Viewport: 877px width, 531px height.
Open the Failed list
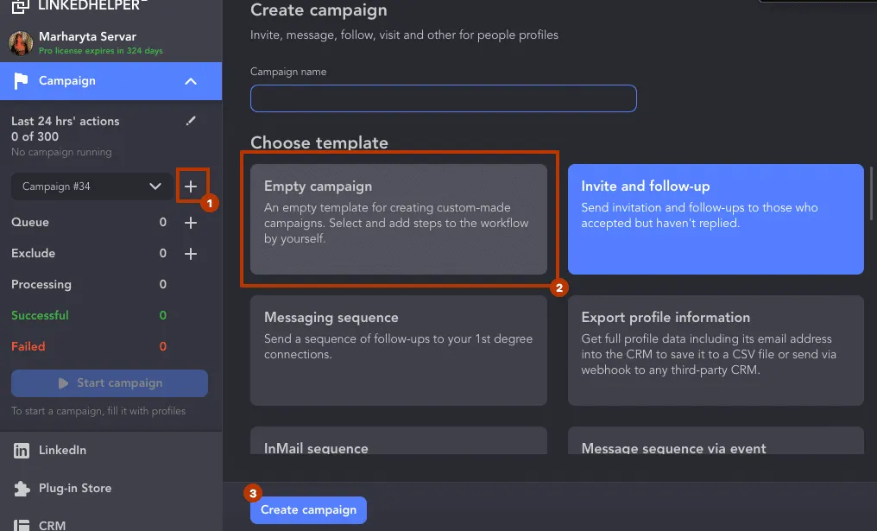[x=28, y=346]
